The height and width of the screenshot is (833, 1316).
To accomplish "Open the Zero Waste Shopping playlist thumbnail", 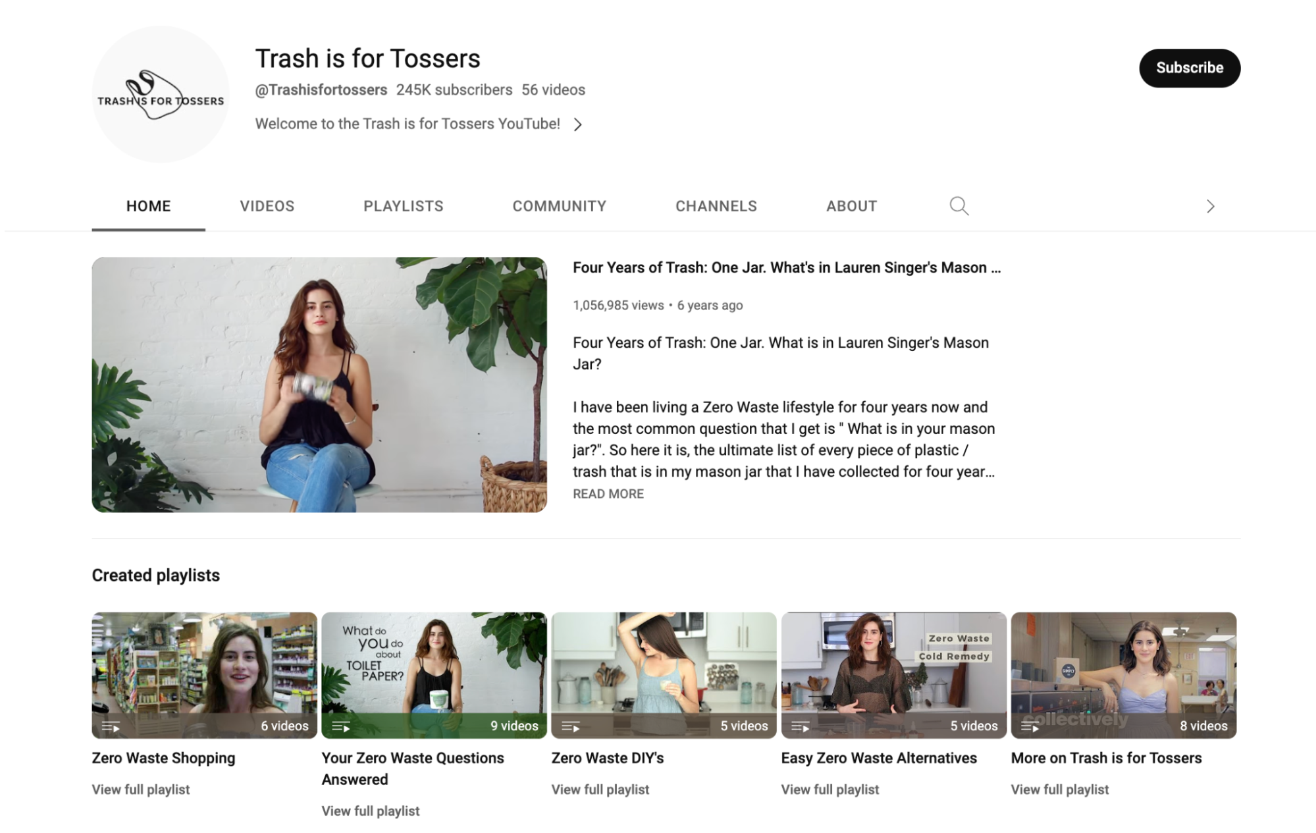I will coord(204,675).
